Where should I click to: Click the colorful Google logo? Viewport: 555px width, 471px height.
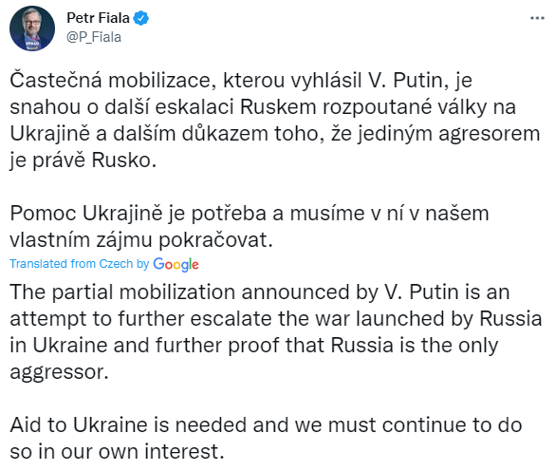pyautogui.click(x=176, y=264)
